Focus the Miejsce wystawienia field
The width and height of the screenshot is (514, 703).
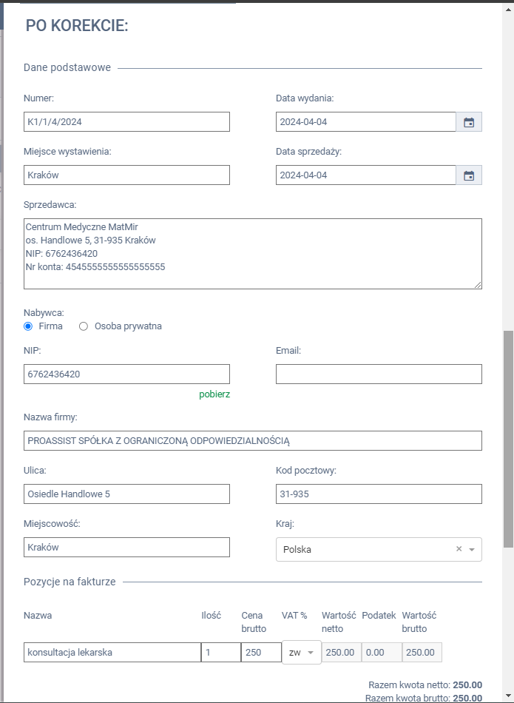(x=126, y=175)
